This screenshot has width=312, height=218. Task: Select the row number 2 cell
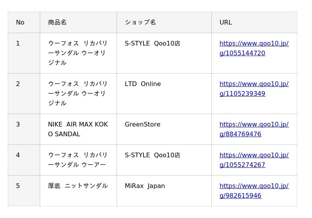[x=24, y=94]
